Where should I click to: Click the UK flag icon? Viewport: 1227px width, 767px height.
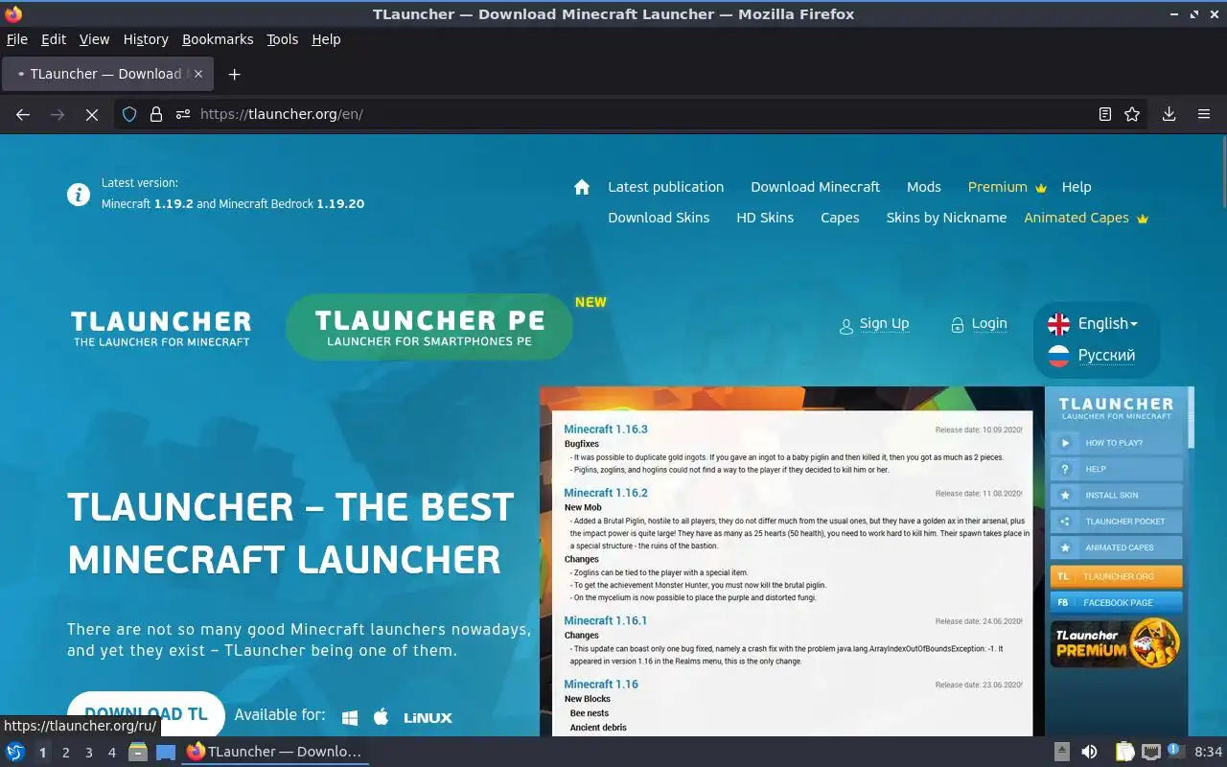coord(1058,324)
